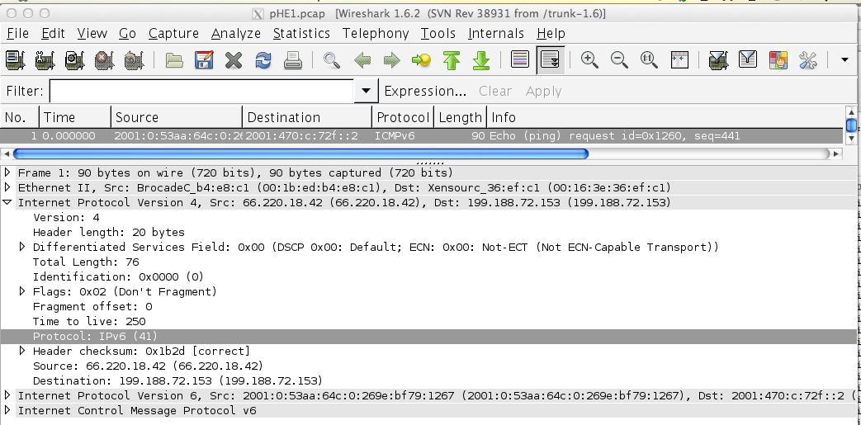Click the Filter label button
Viewport: 861px width, 425px height.
pos(25,91)
